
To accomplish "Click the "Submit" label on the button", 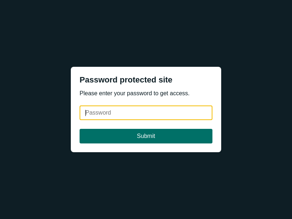I will click(146, 136).
